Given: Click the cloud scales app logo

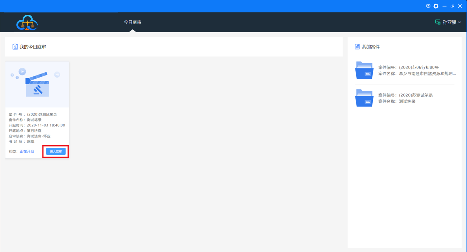Looking at the screenshot, I should pos(27,23).
